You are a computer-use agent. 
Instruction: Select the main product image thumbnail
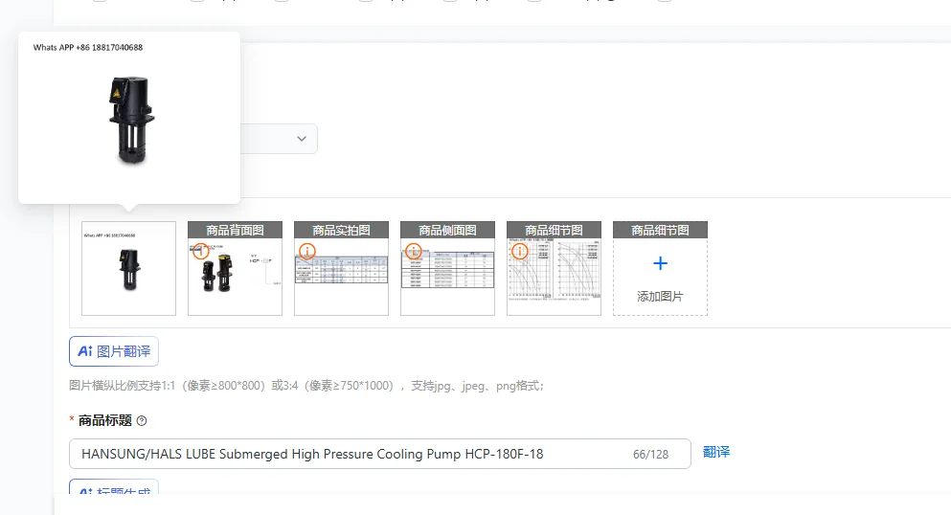[128, 268]
